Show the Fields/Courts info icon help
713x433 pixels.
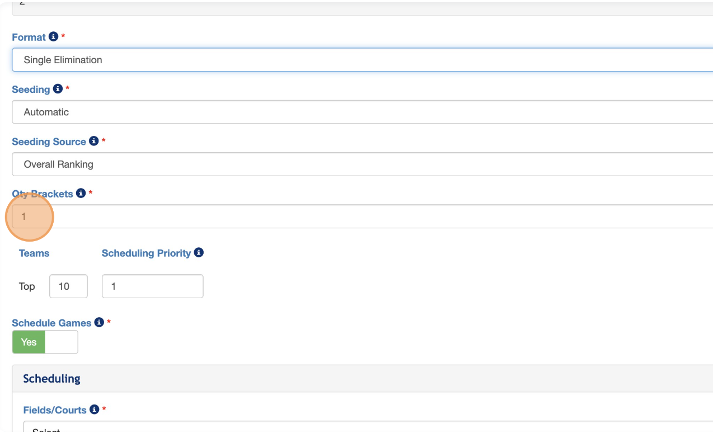[x=94, y=410]
